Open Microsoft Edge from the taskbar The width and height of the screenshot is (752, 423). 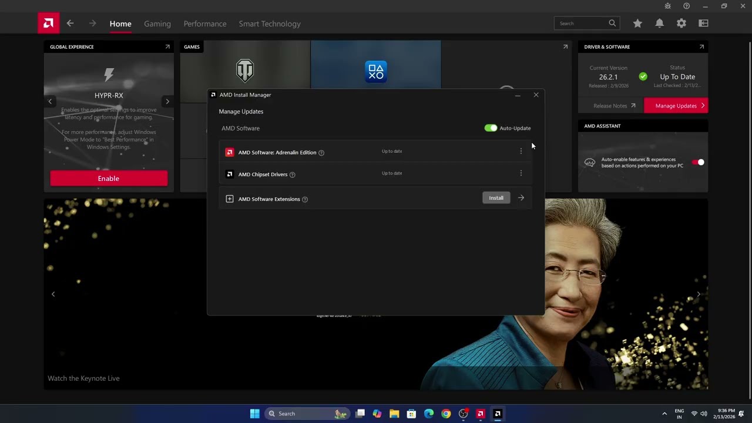point(429,414)
